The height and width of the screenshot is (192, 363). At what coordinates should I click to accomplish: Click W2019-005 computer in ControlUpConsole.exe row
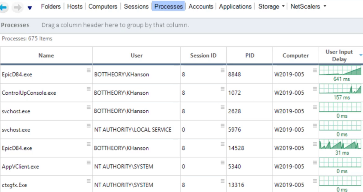[x=289, y=93]
